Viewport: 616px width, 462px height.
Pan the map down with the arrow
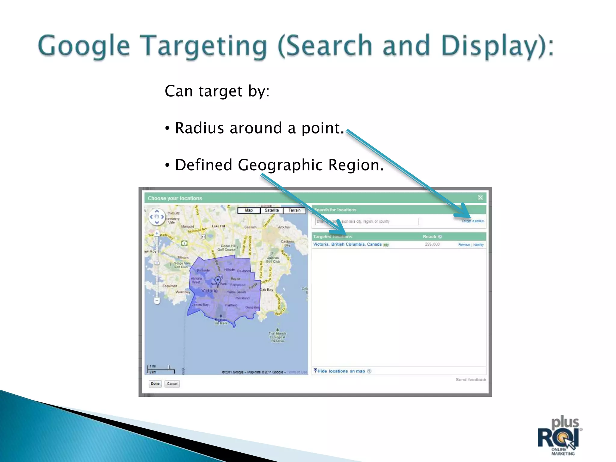click(x=157, y=223)
